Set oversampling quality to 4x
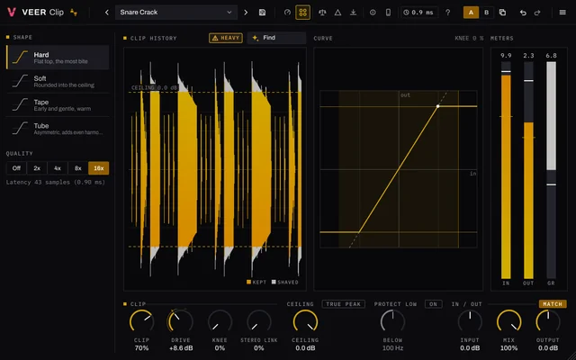Viewport: 576px width, 360px height. [x=58, y=168]
